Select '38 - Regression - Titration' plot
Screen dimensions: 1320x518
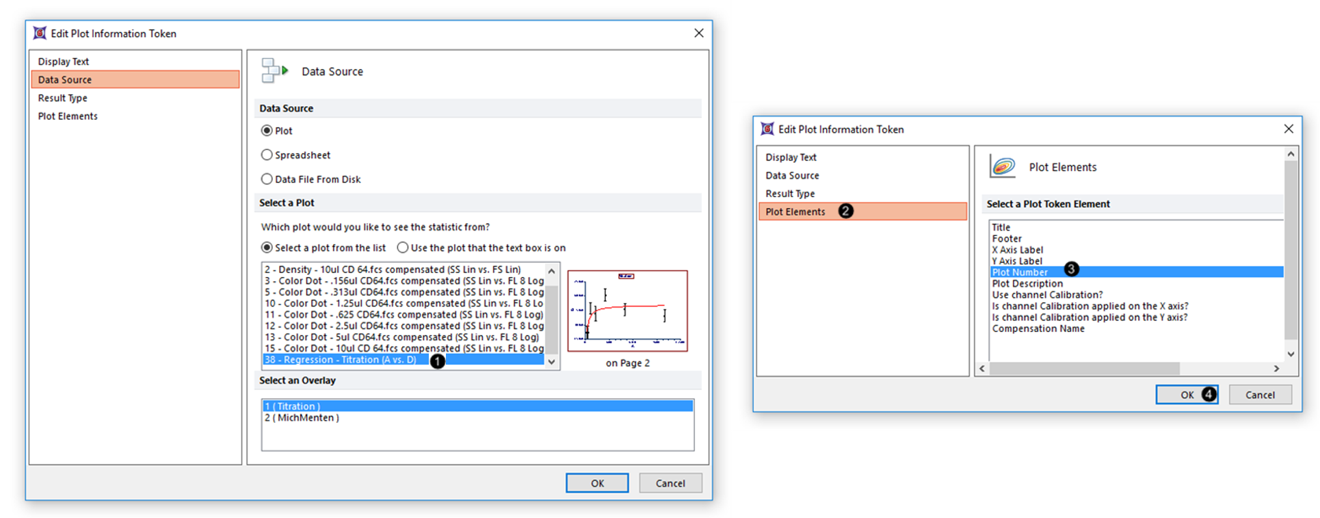[341, 360]
